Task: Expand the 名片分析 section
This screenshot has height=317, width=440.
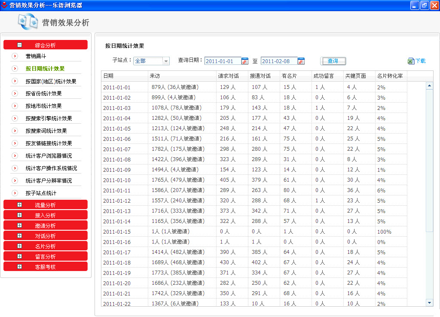Action: 19,246
